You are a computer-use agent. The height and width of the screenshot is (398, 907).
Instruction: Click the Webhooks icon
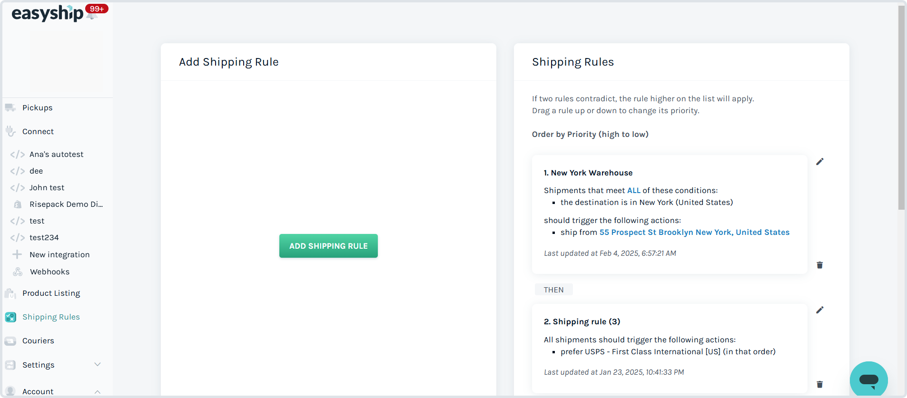[18, 272]
